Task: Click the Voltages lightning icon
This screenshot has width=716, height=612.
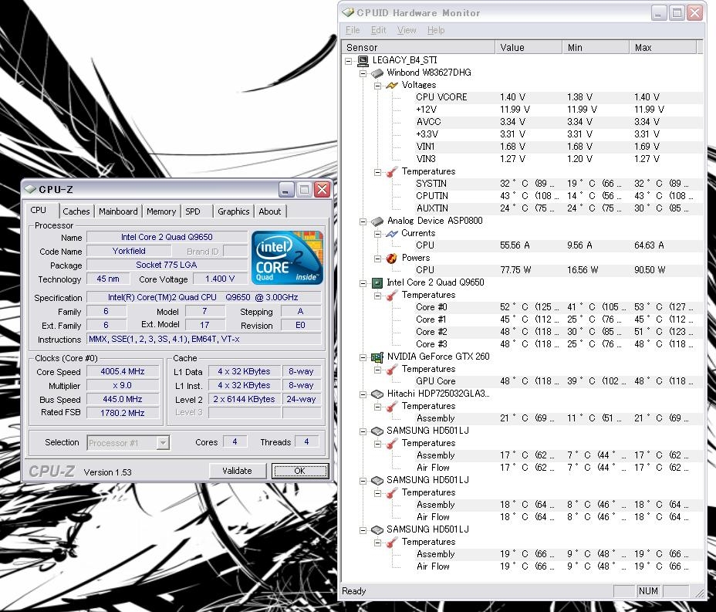Action: point(392,85)
